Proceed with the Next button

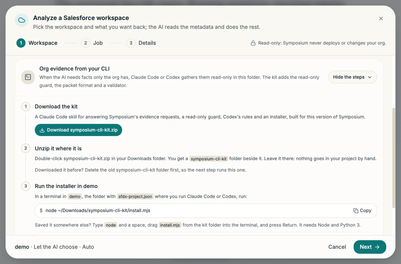pyautogui.click(x=370, y=247)
